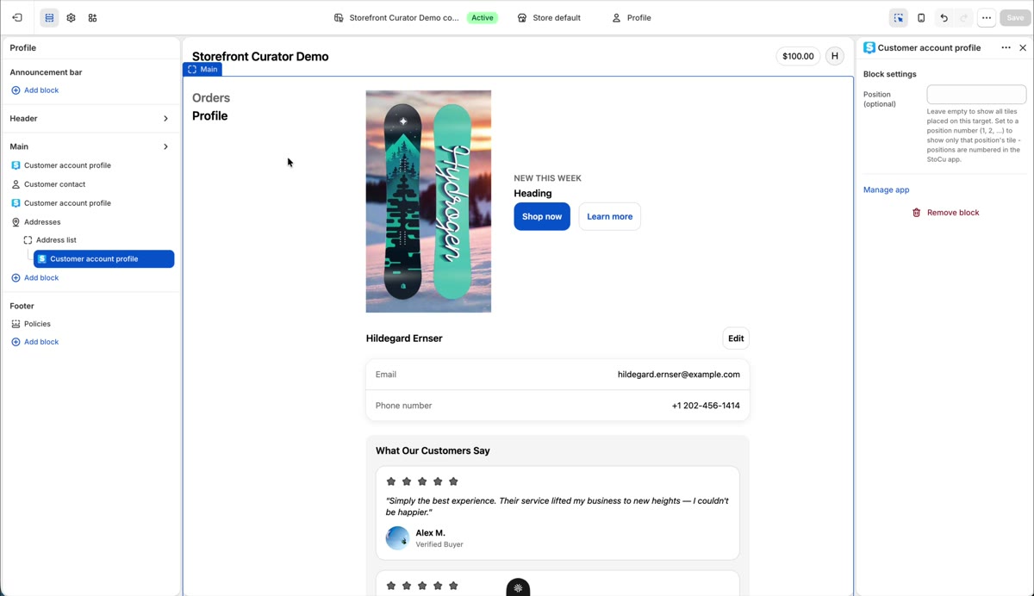This screenshot has height=596, width=1034.
Task: Click the Shop now button
Action: click(542, 217)
